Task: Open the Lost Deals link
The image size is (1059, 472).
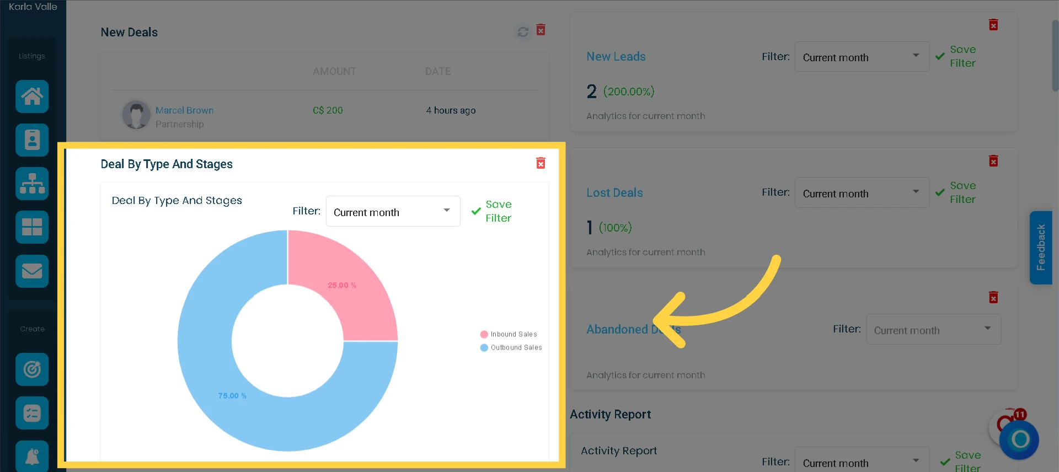Action: (614, 192)
